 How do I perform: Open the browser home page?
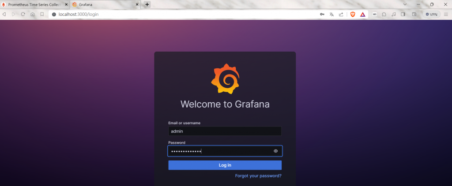point(33,14)
